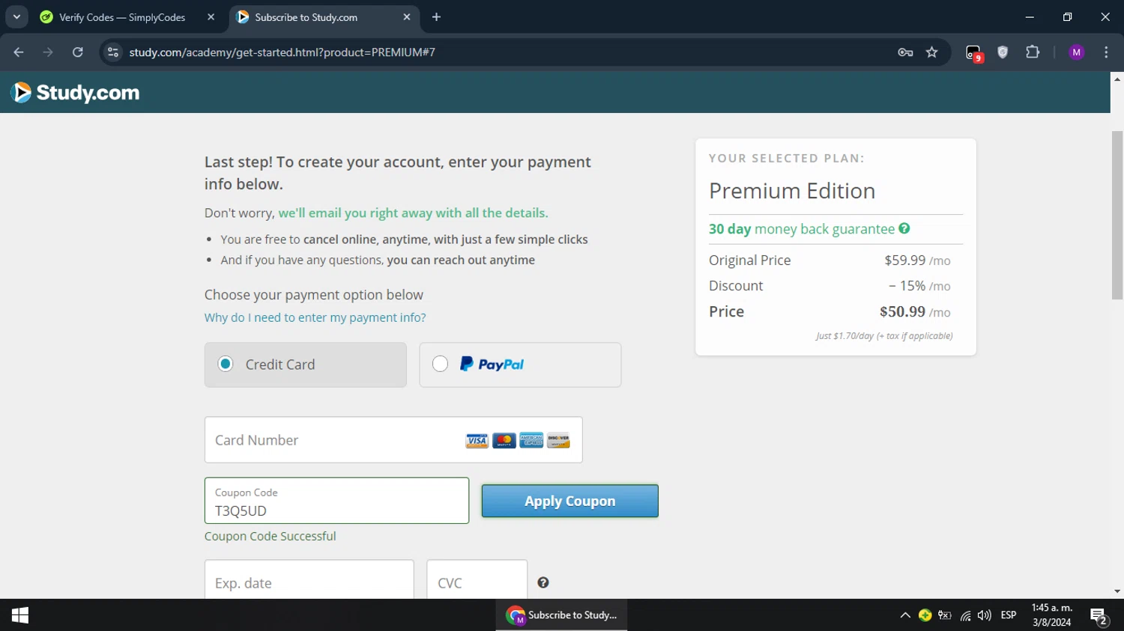Viewport: 1124px width, 631px height.
Task: Click the scrollbar up arrow
Action: click(x=1117, y=79)
